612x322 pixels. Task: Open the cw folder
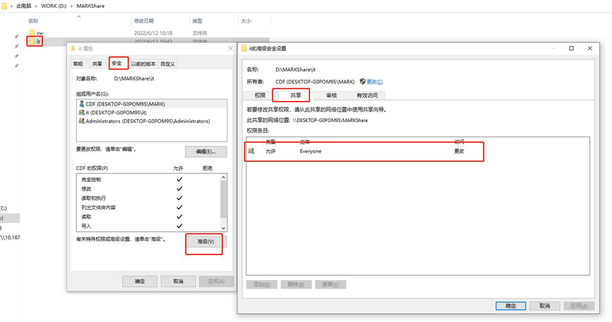40,33
